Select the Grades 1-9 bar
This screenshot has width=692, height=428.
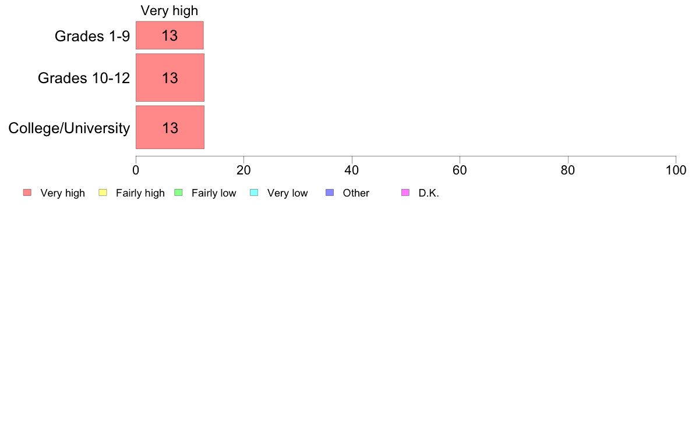click(x=170, y=35)
